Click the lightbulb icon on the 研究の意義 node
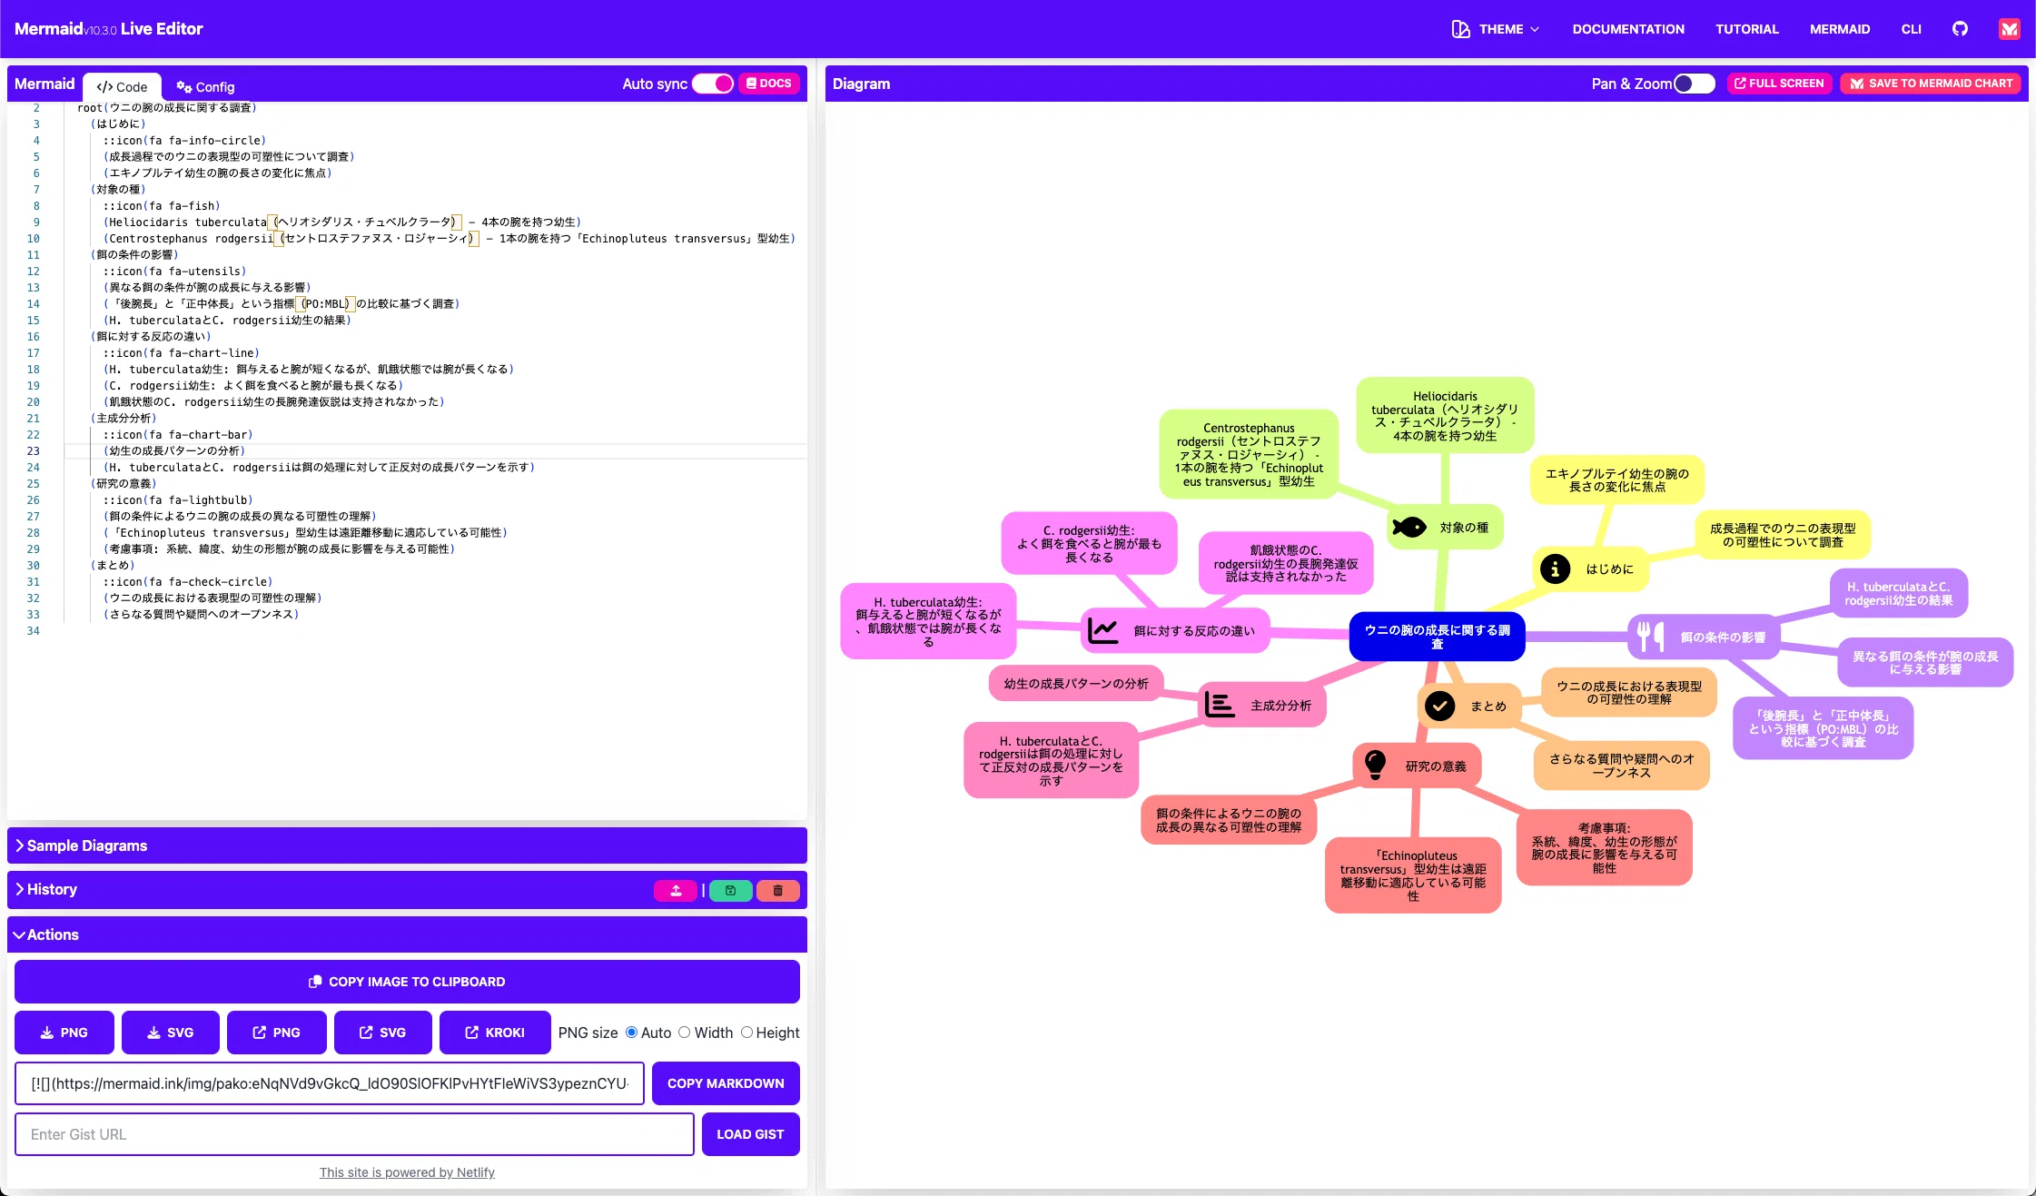Screen dimensions: 2036x1196 click(x=1376, y=766)
